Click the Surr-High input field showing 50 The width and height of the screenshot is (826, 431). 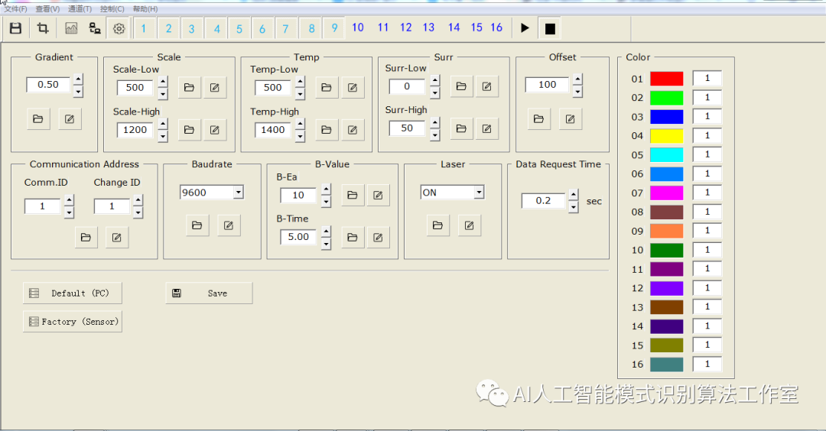click(x=407, y=128)
